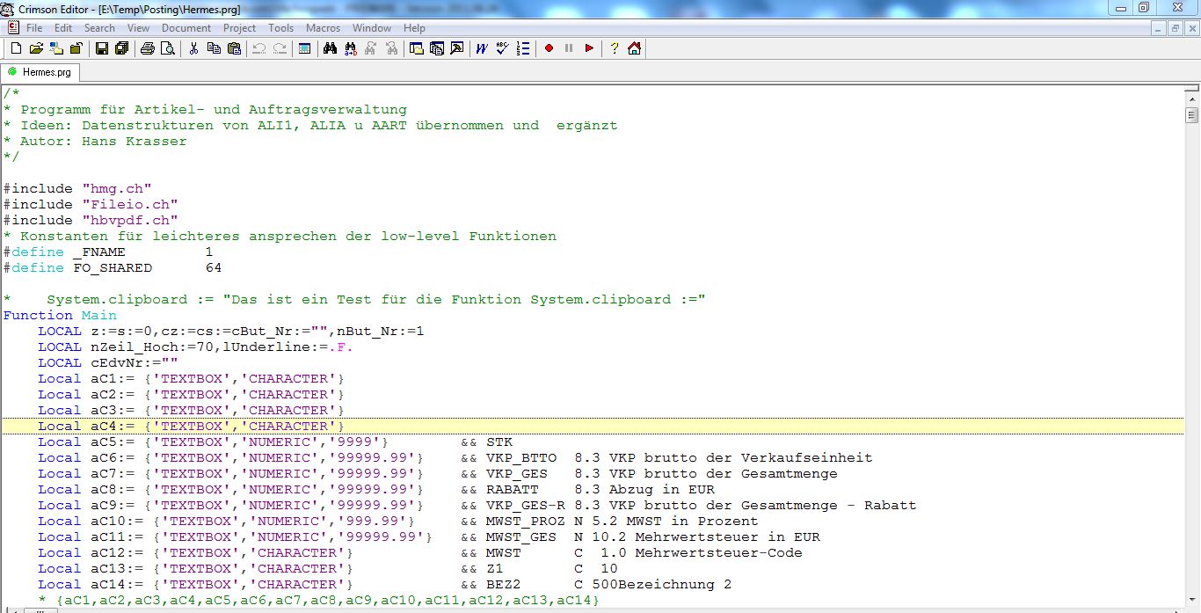Click the Redo arrow icon

[x=280, y=48]
